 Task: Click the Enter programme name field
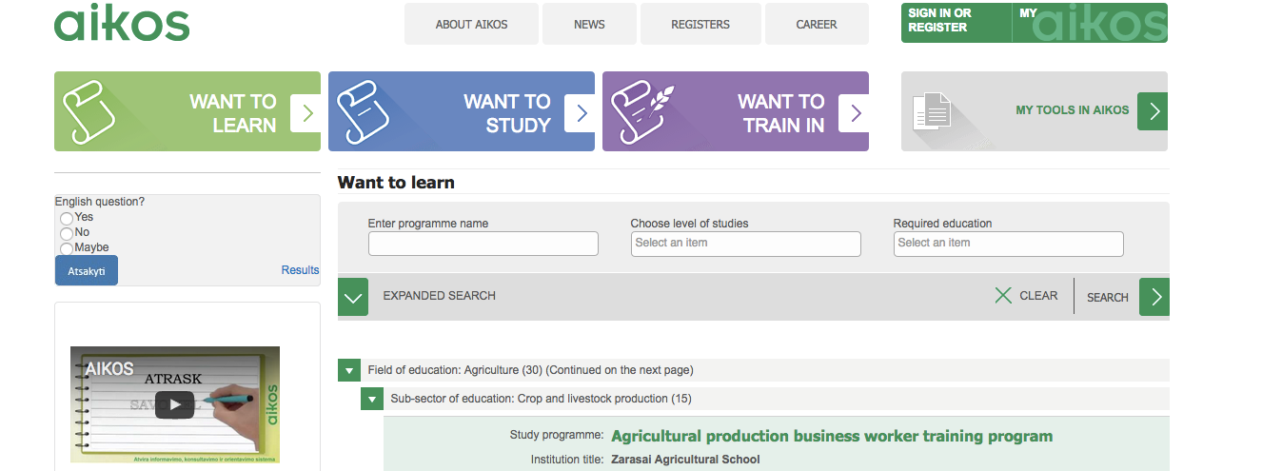pos(483,244)
